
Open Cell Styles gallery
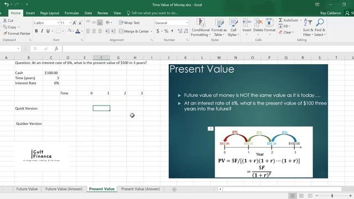[233, 27]
